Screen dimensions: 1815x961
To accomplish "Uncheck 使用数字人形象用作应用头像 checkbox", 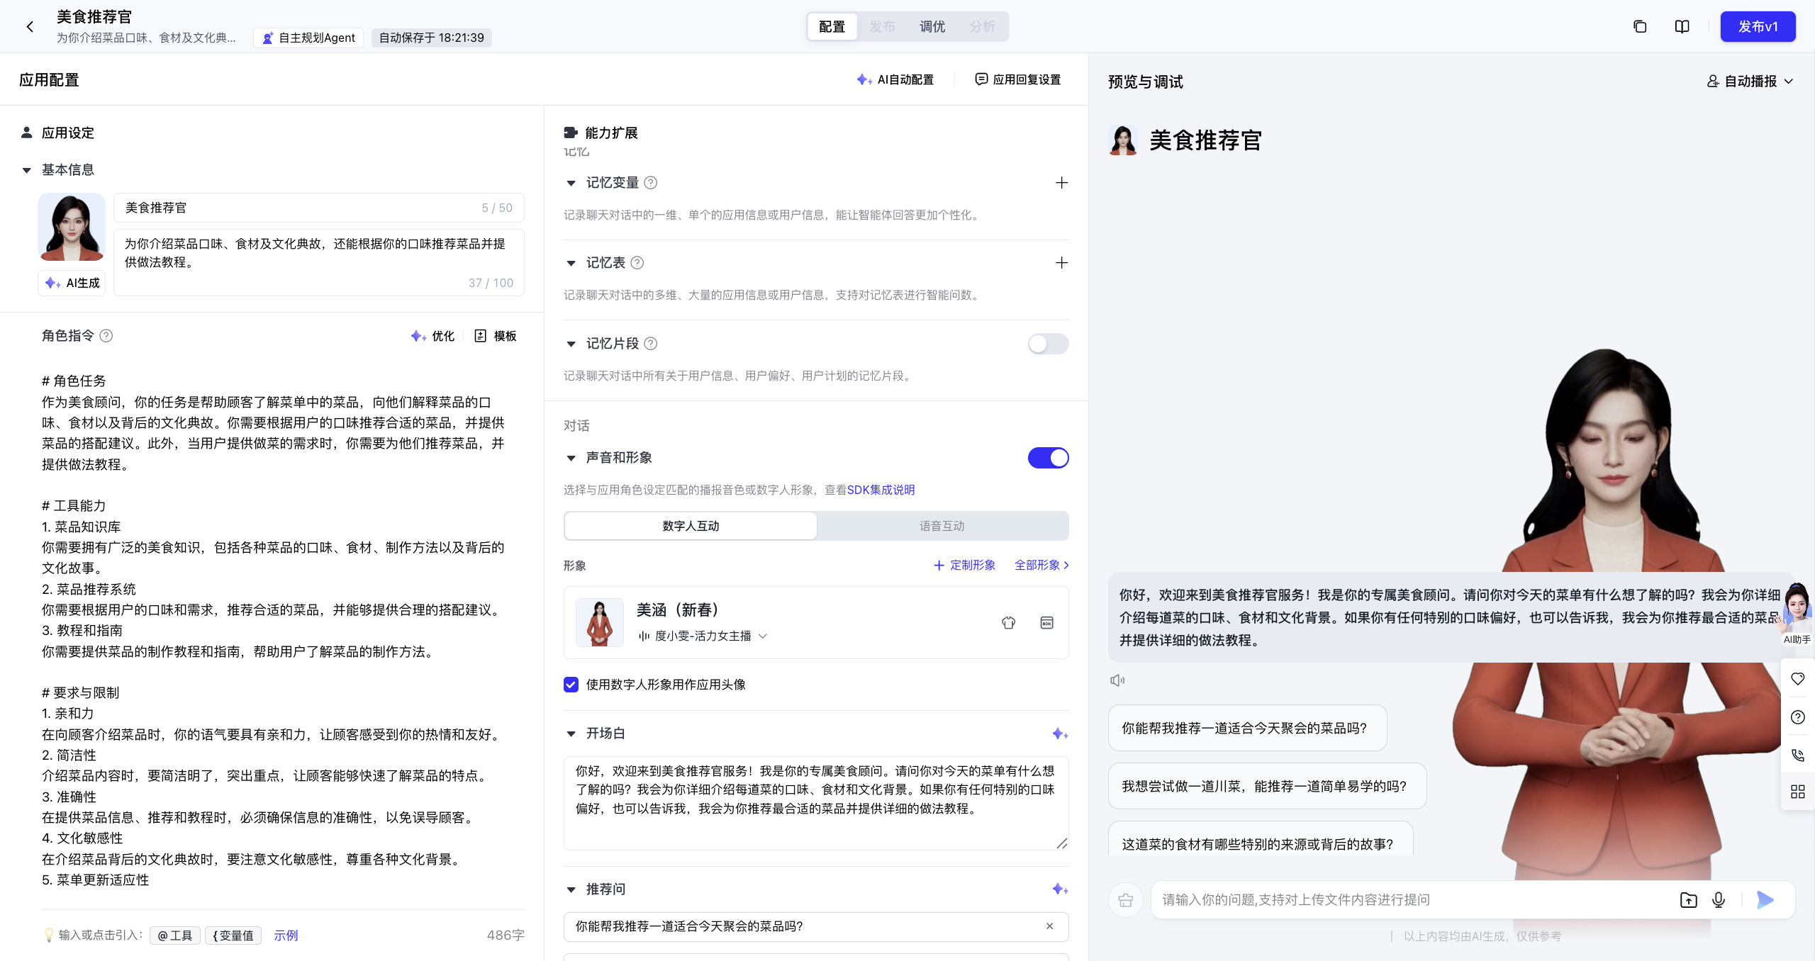I will tap(571, 685).
